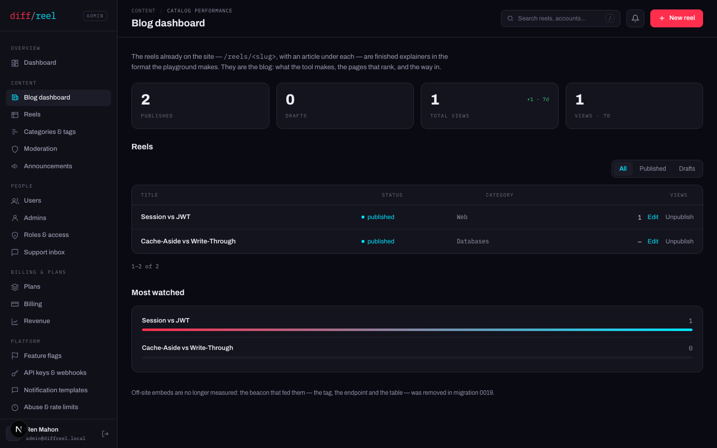Click the Categories & tags icon
Image resolution: width=717 pixels, height=448 pixels.
(15, 132)
